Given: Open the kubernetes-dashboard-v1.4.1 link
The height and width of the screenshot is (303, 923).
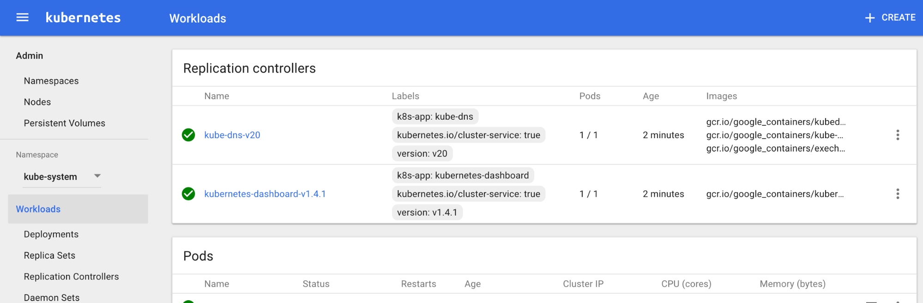Looking at the screenshot, I should [x=265, y=194].
